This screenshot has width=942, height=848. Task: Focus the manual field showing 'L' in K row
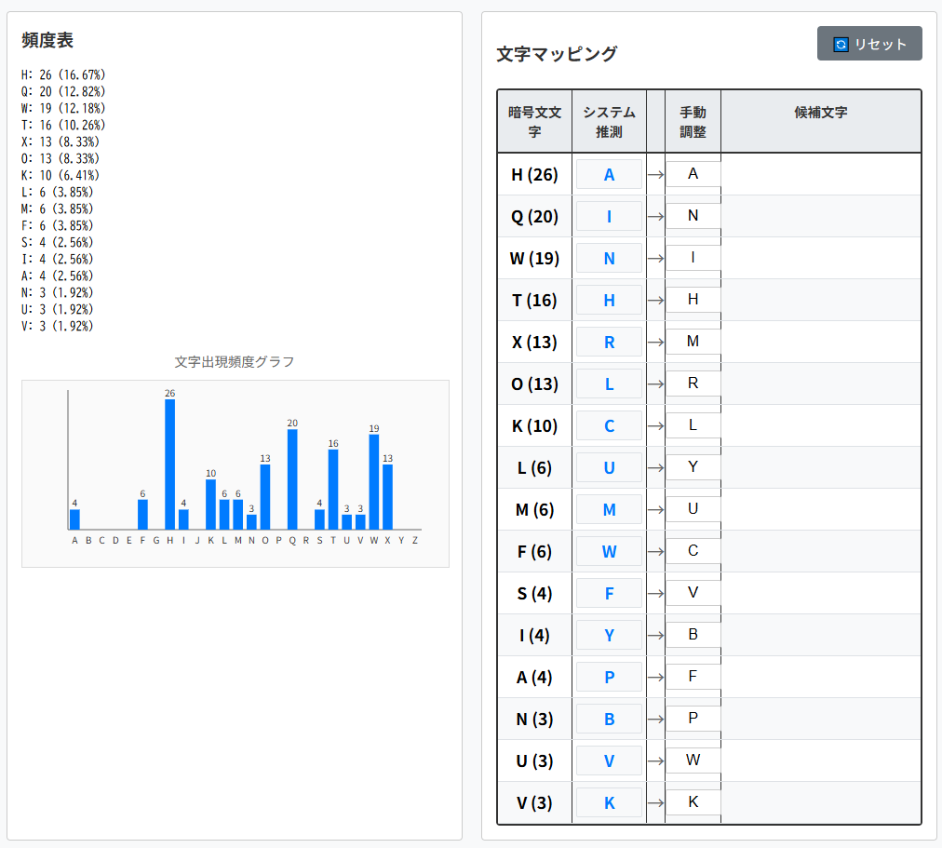click(x=693, y=425)
